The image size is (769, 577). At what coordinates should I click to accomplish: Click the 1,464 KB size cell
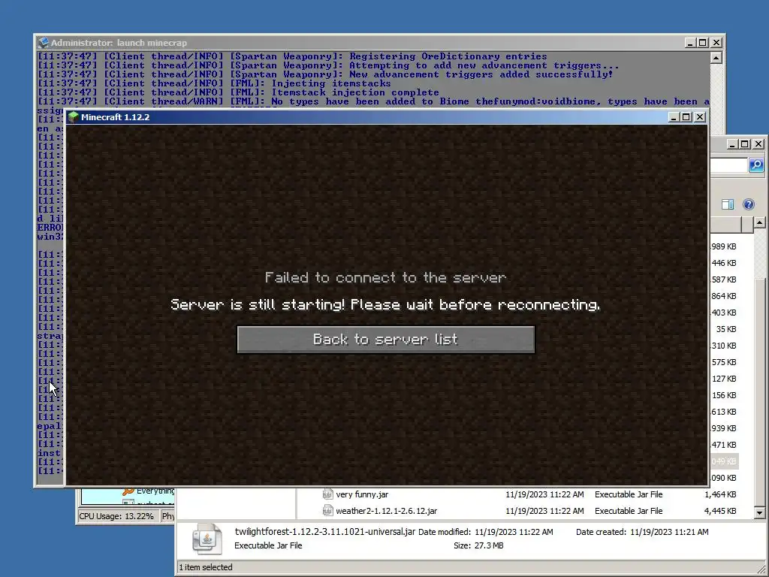[720, 494]
